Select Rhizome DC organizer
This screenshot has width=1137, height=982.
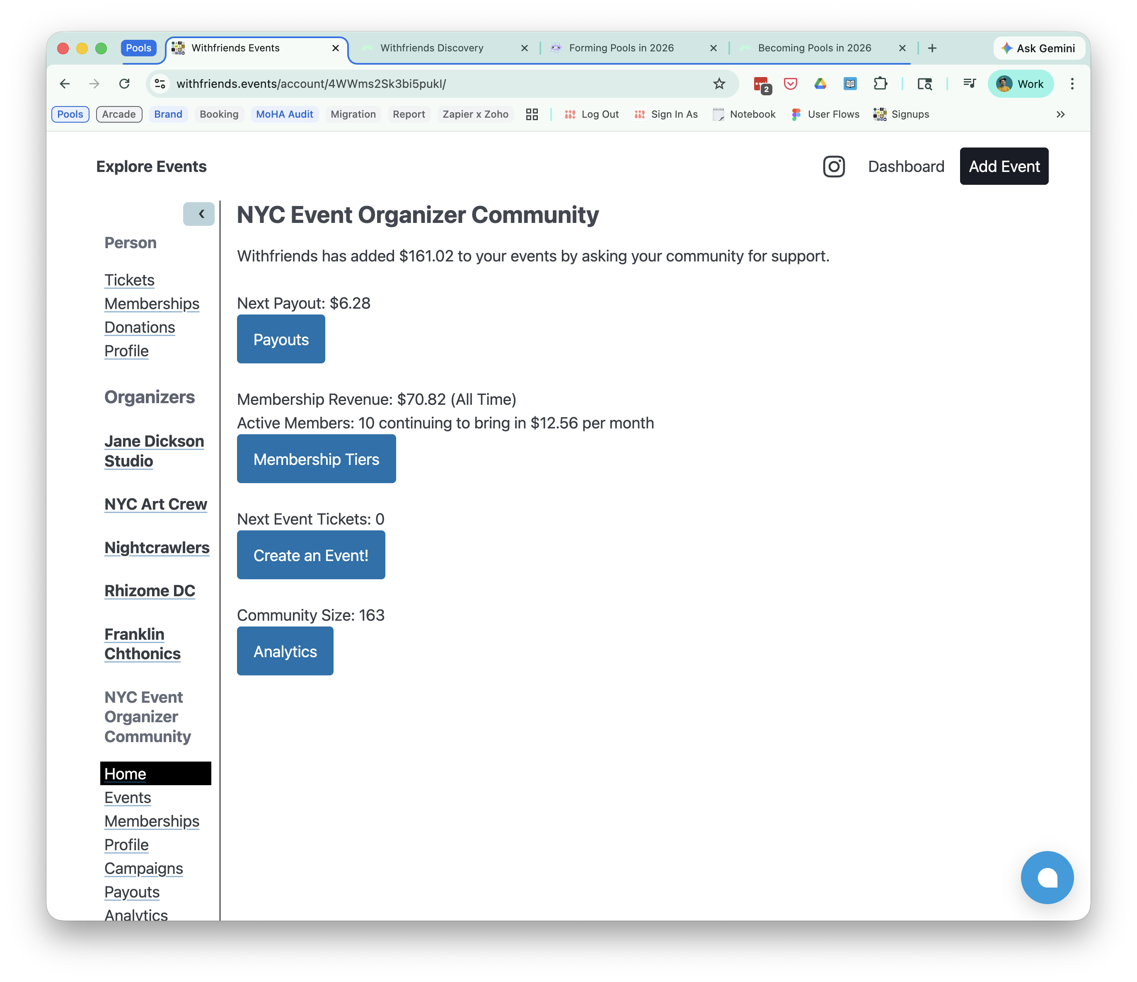[150, 590]
